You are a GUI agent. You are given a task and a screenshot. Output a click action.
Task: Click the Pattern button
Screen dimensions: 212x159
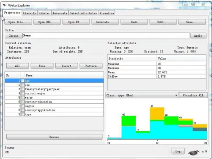(91, 66)
